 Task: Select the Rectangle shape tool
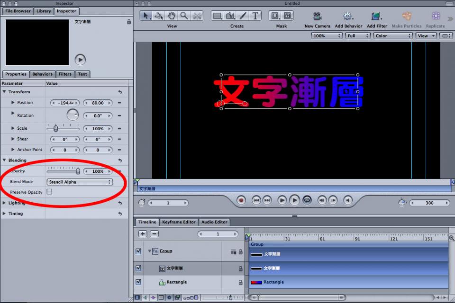click(217, 16)
